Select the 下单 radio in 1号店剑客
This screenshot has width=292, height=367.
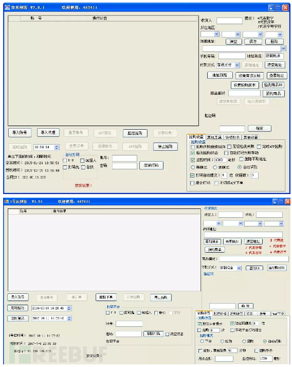pos(202,341)
